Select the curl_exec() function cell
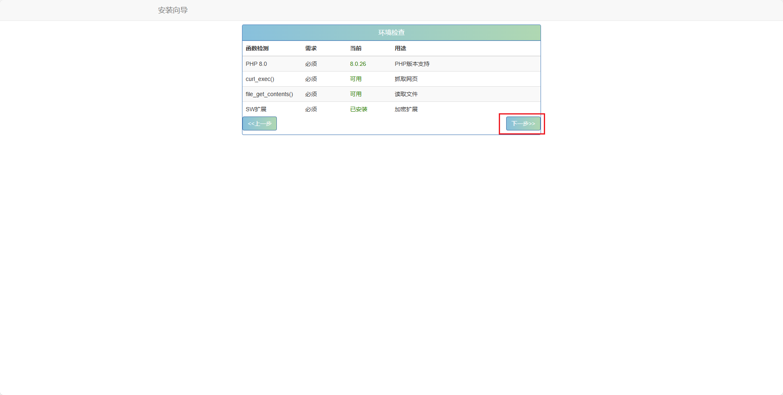Screen dimensions: 783x395 pos(260,79)
